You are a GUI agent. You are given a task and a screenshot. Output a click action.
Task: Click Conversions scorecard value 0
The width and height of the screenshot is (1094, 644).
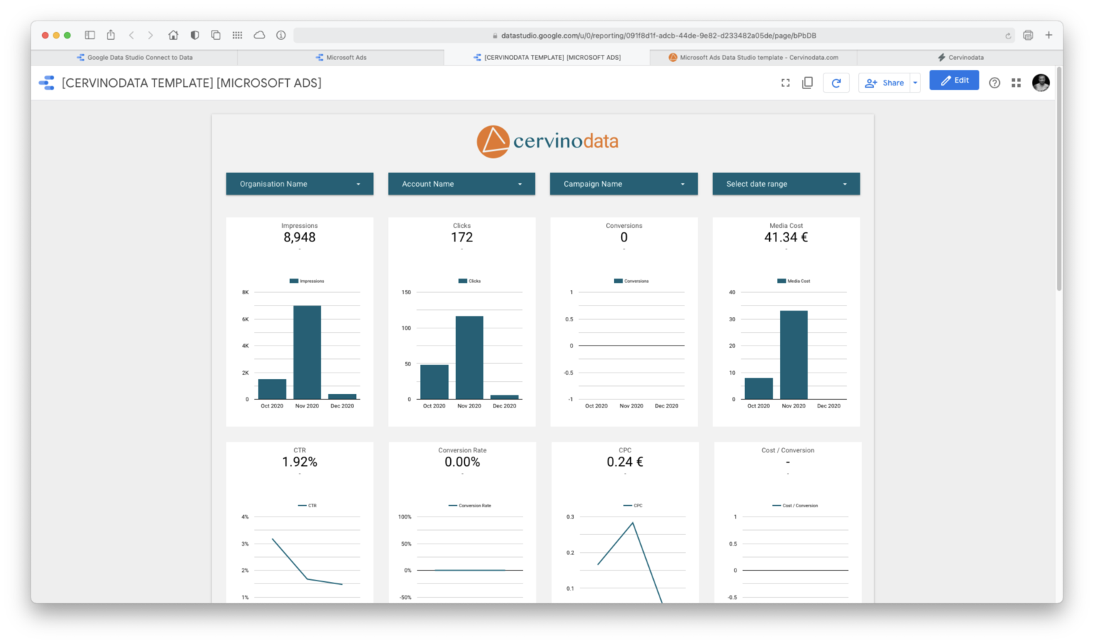624,237
